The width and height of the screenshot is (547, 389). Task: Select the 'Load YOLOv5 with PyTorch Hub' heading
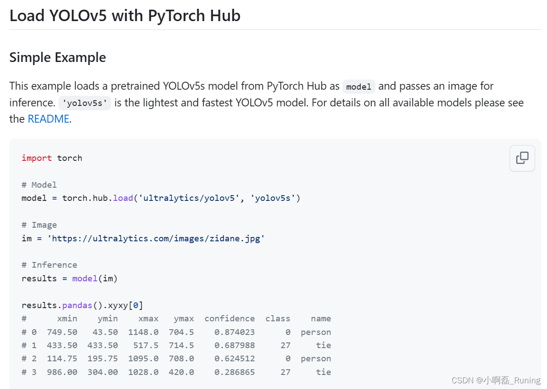point(125,15)
